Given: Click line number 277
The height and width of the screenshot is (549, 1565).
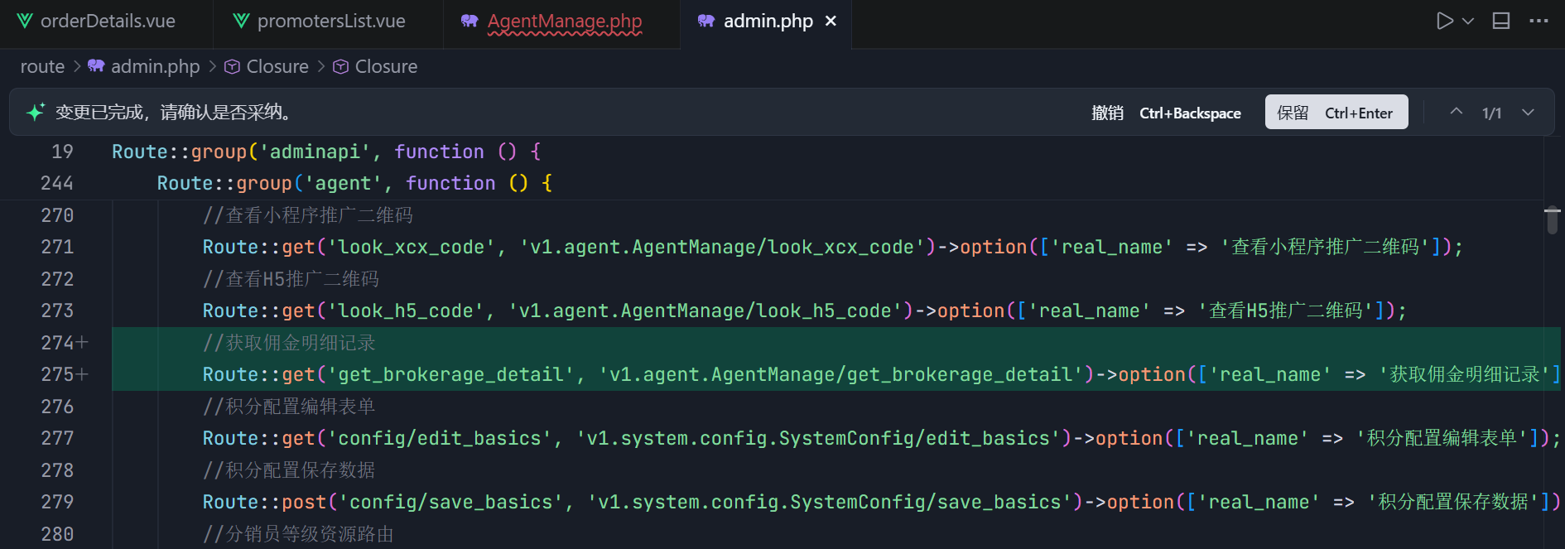Looking at the screenshot, I should tap(57, 438).
